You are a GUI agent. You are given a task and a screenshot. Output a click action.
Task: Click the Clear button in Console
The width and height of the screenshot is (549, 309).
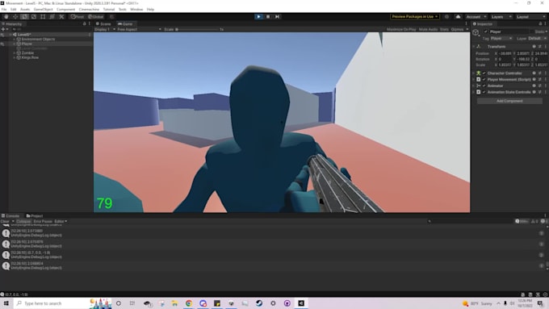5,221
